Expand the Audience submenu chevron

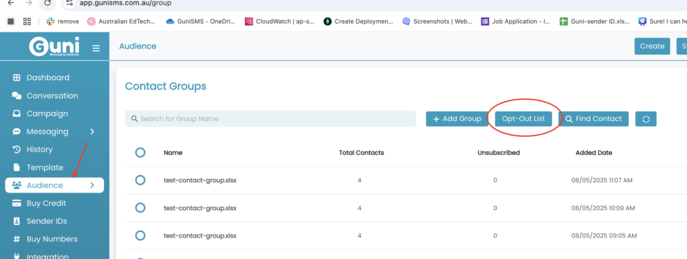point(92,185)
